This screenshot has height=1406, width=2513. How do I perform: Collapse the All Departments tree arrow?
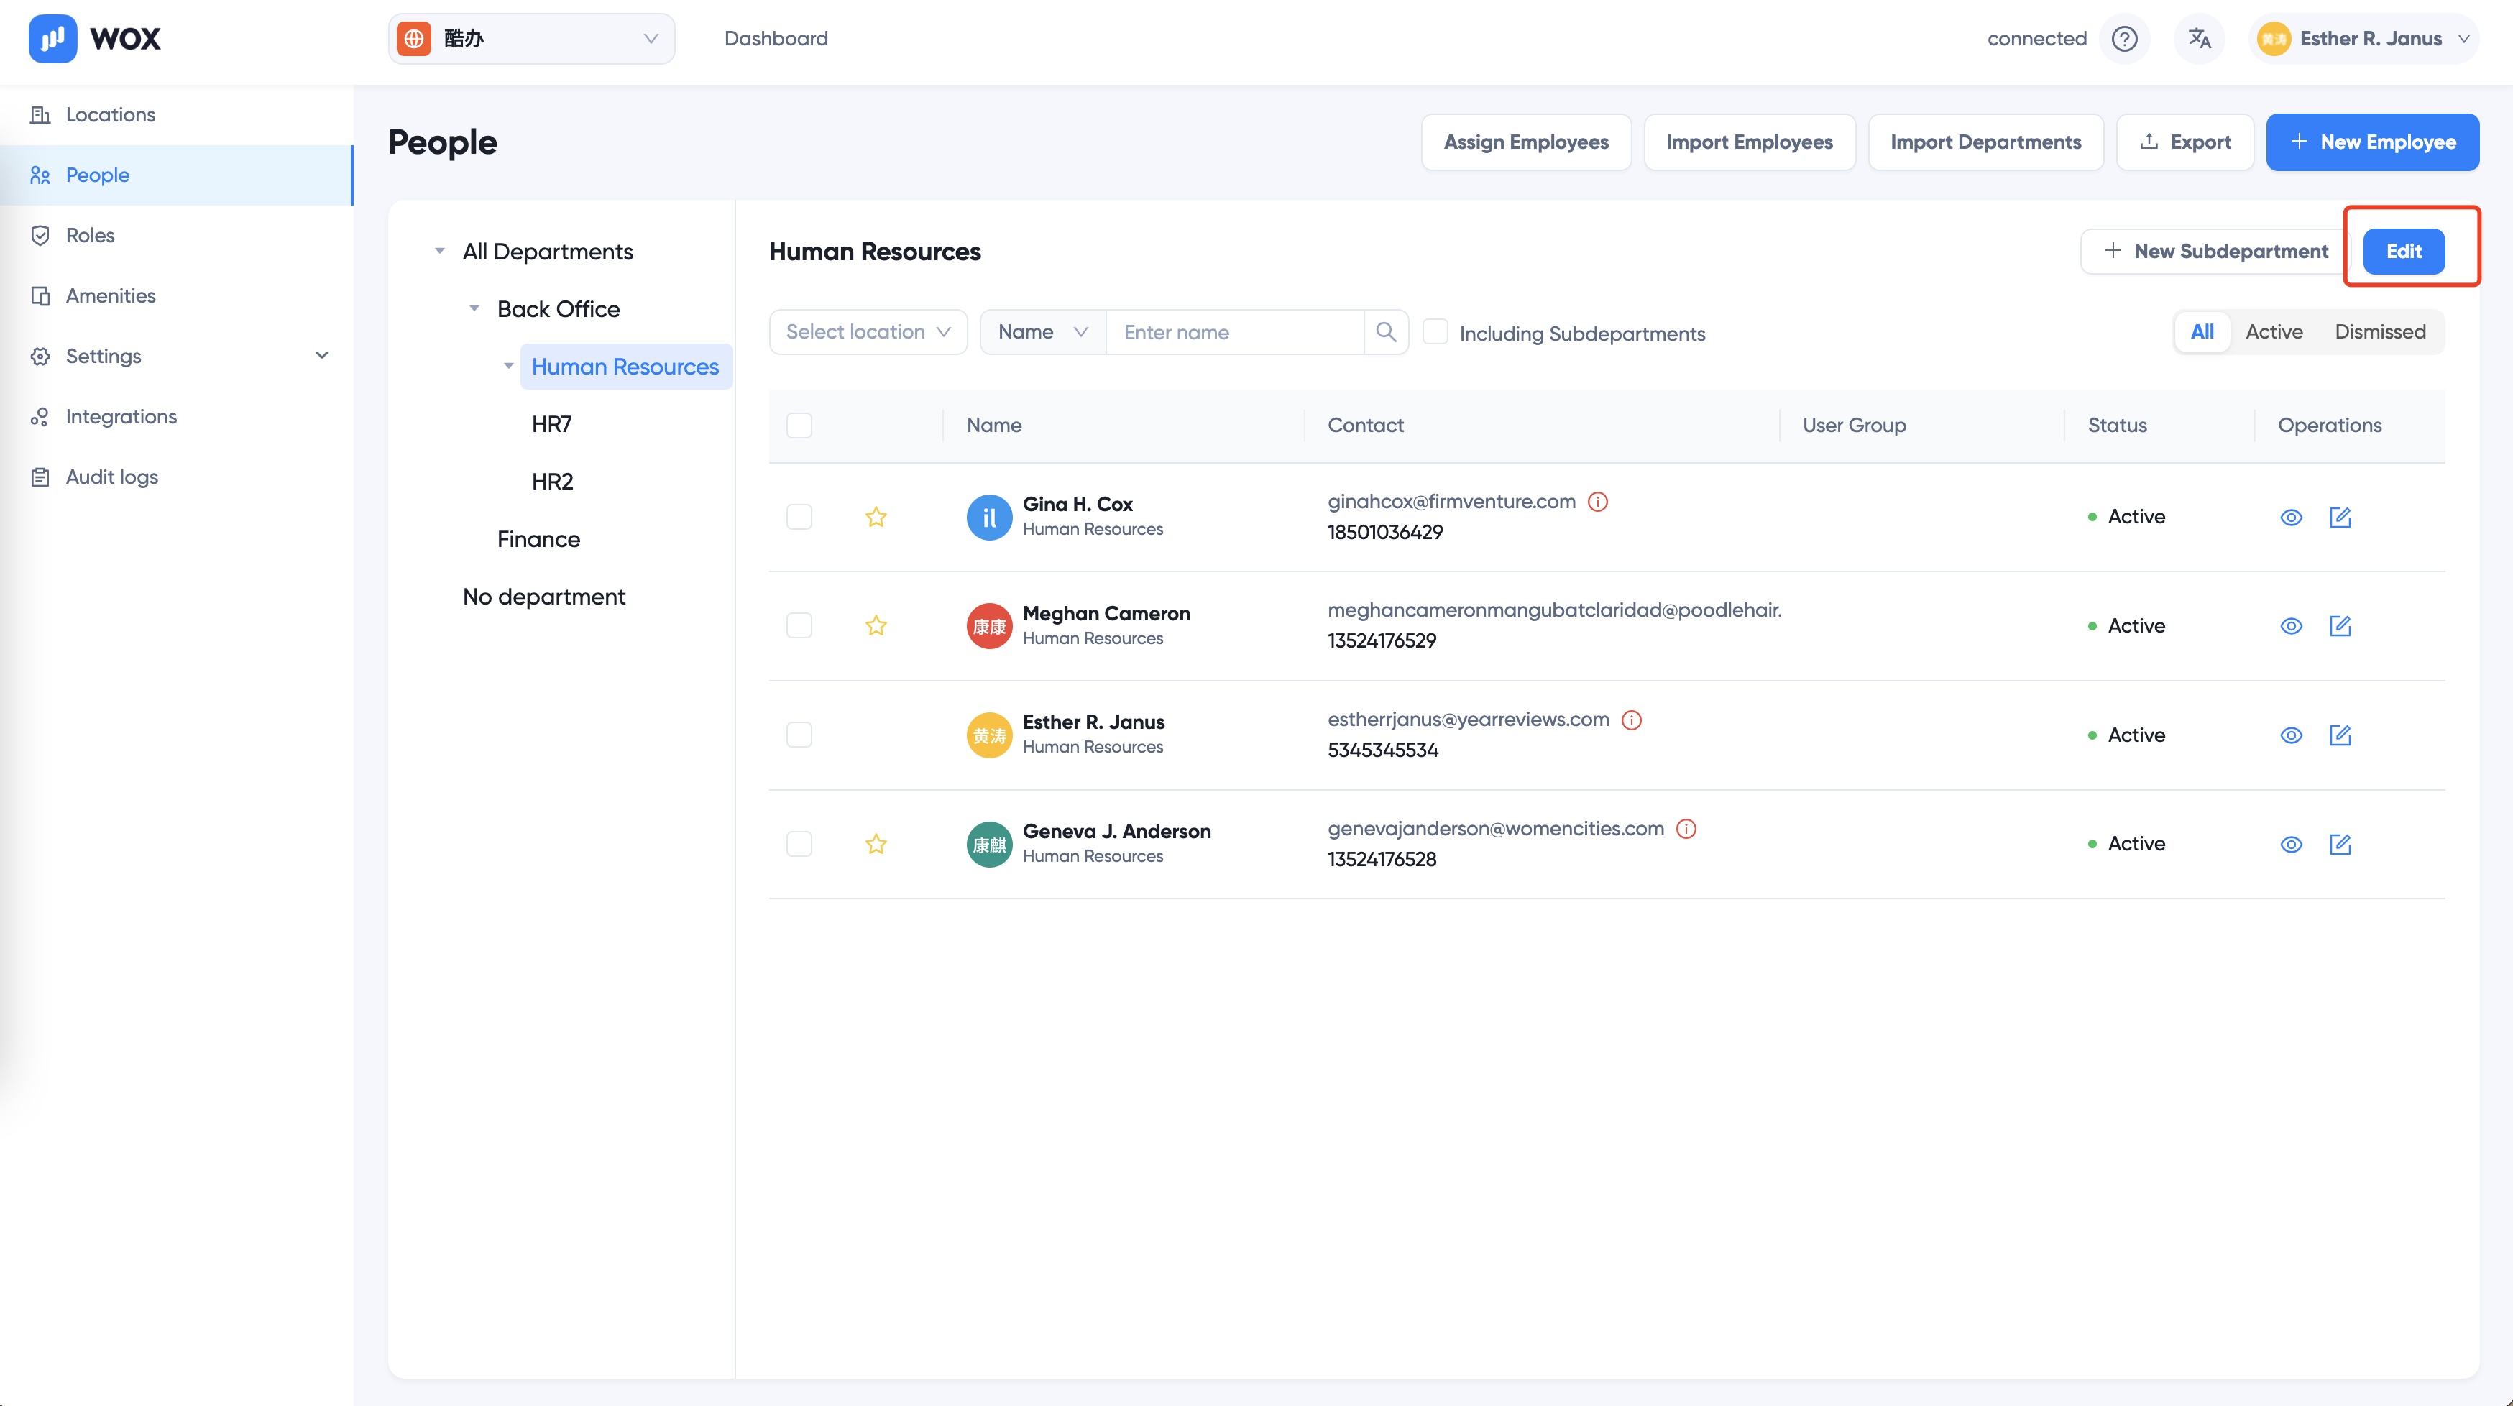[x=440, y=251]
